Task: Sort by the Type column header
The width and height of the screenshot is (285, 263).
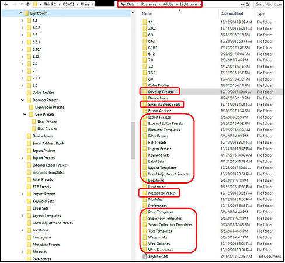Action: [260, 13]
